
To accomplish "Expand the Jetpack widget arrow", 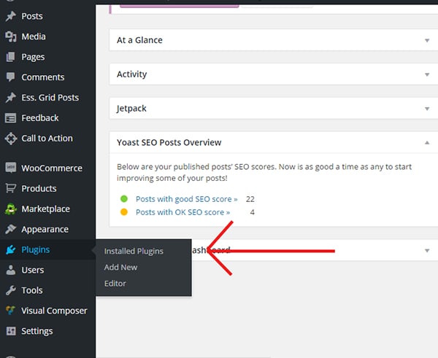I will coord(427,109).
